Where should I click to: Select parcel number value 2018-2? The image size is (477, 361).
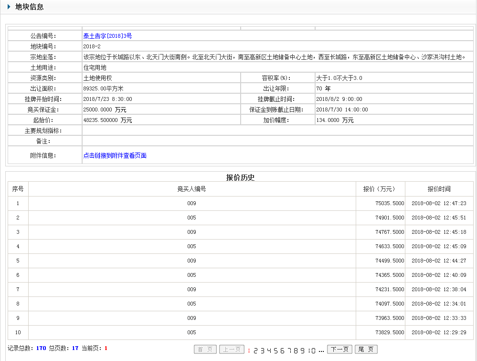point(92,46)
